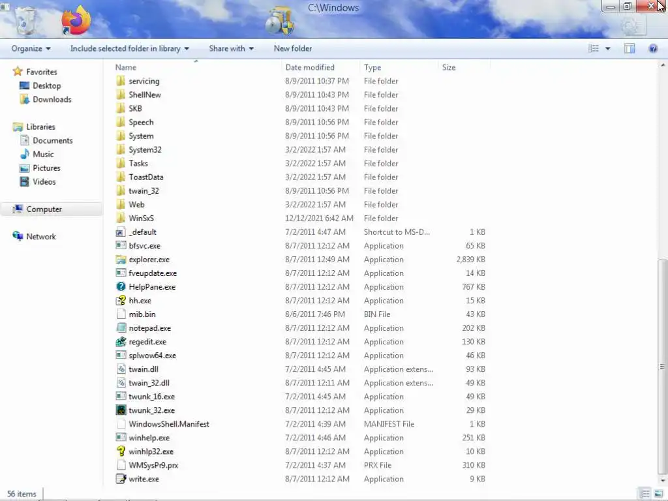Click the notepad.exe icon
The image size is (668, 501).
point(121,328)
